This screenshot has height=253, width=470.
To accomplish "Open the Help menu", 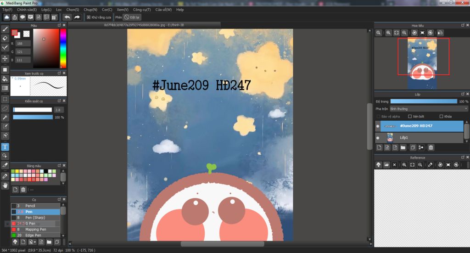I will tap(180, 10).
